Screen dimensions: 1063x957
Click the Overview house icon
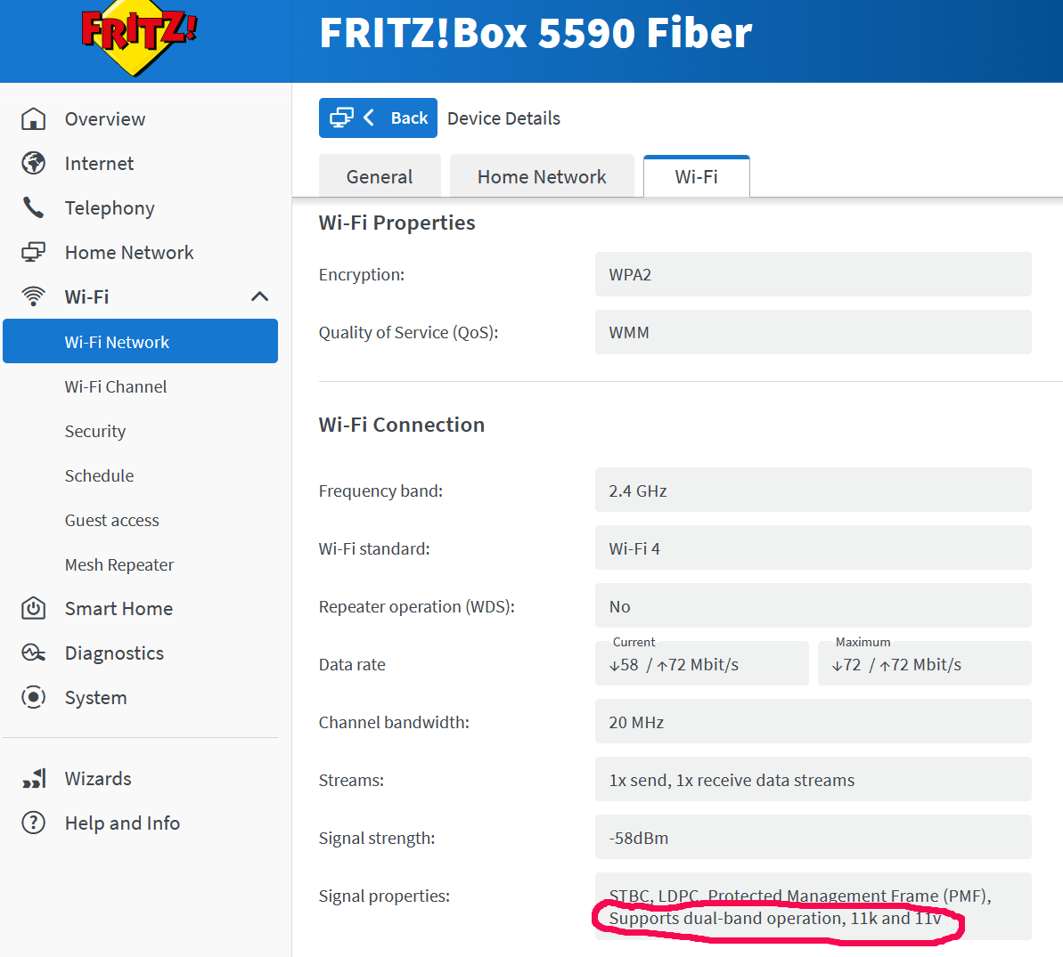33,118
